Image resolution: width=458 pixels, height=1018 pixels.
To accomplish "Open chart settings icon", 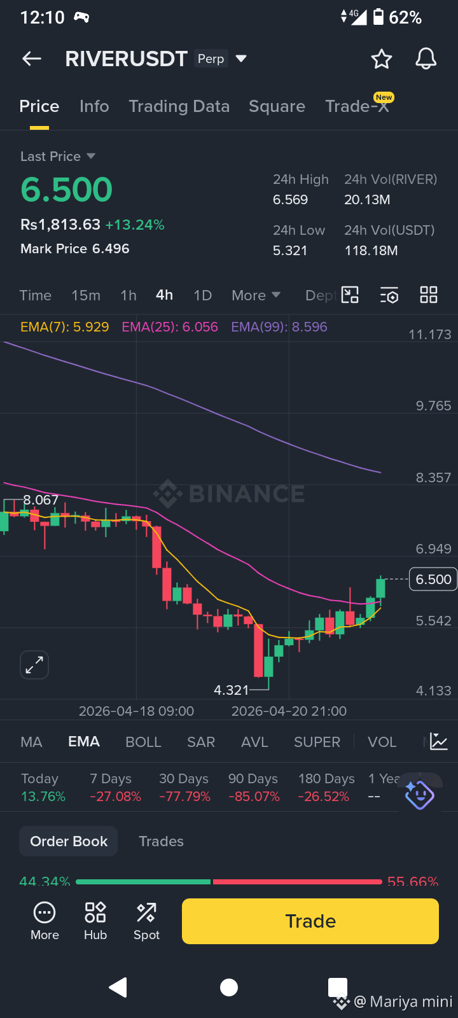I will point(389,295).
